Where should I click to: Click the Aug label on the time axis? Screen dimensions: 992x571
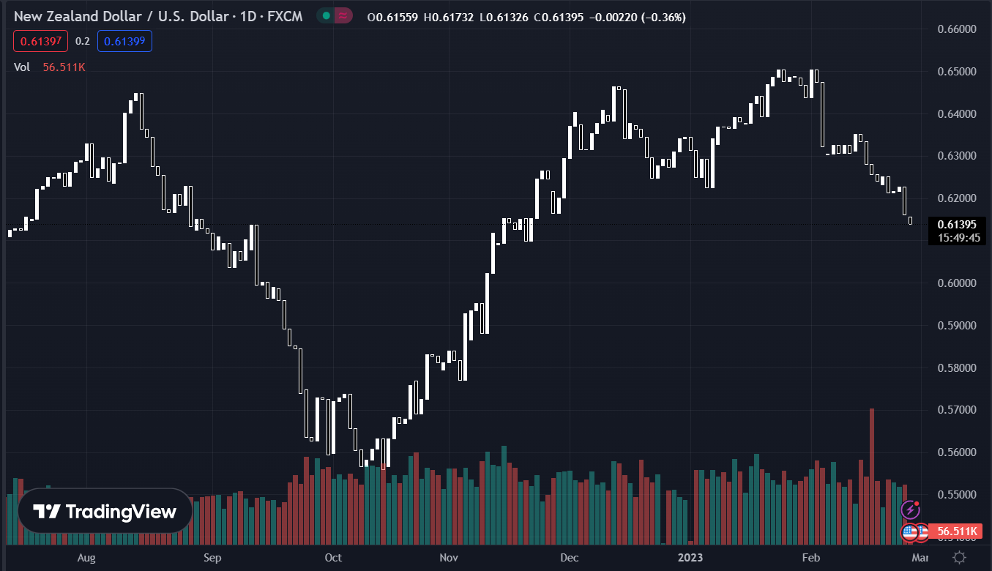[86, 558]
